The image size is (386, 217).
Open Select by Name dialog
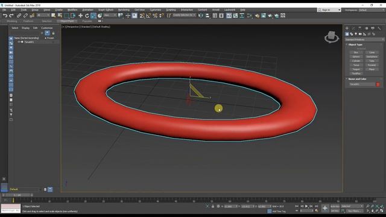tap(60, 16)
